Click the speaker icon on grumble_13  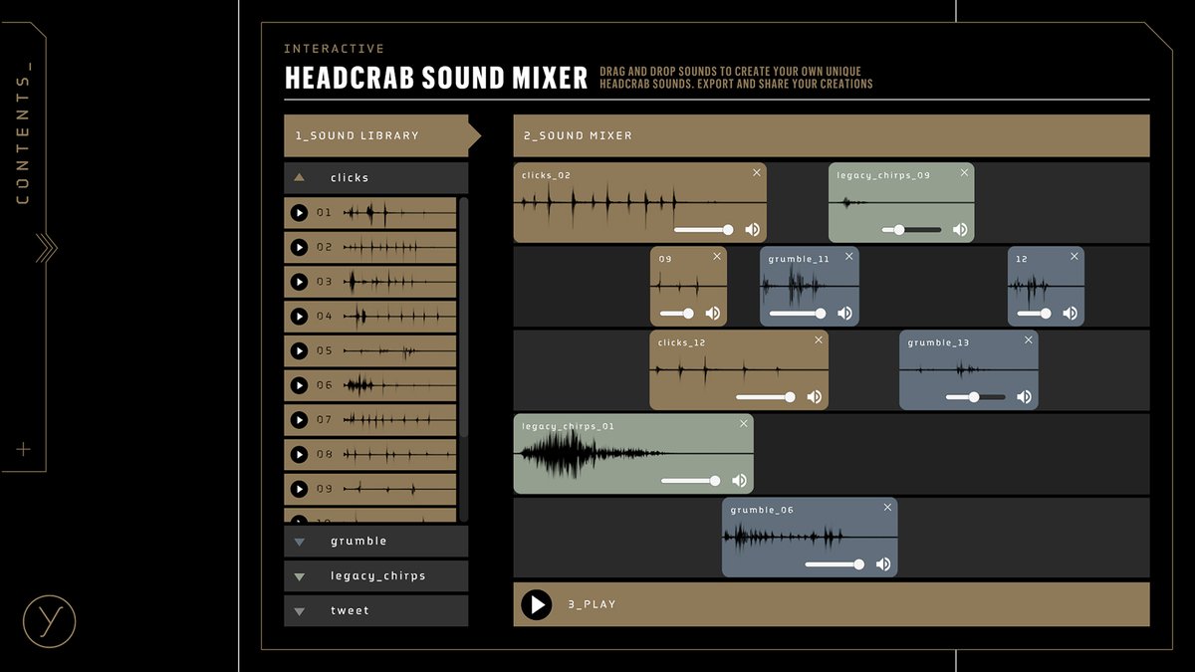[1024, 396]
